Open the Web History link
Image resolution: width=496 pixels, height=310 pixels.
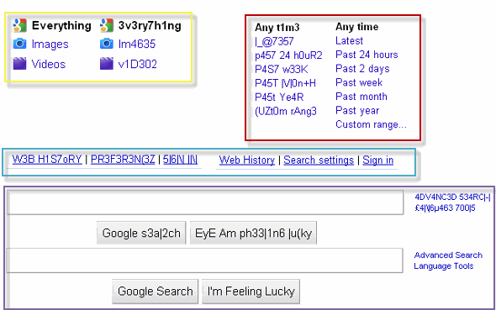click(246, 160)
